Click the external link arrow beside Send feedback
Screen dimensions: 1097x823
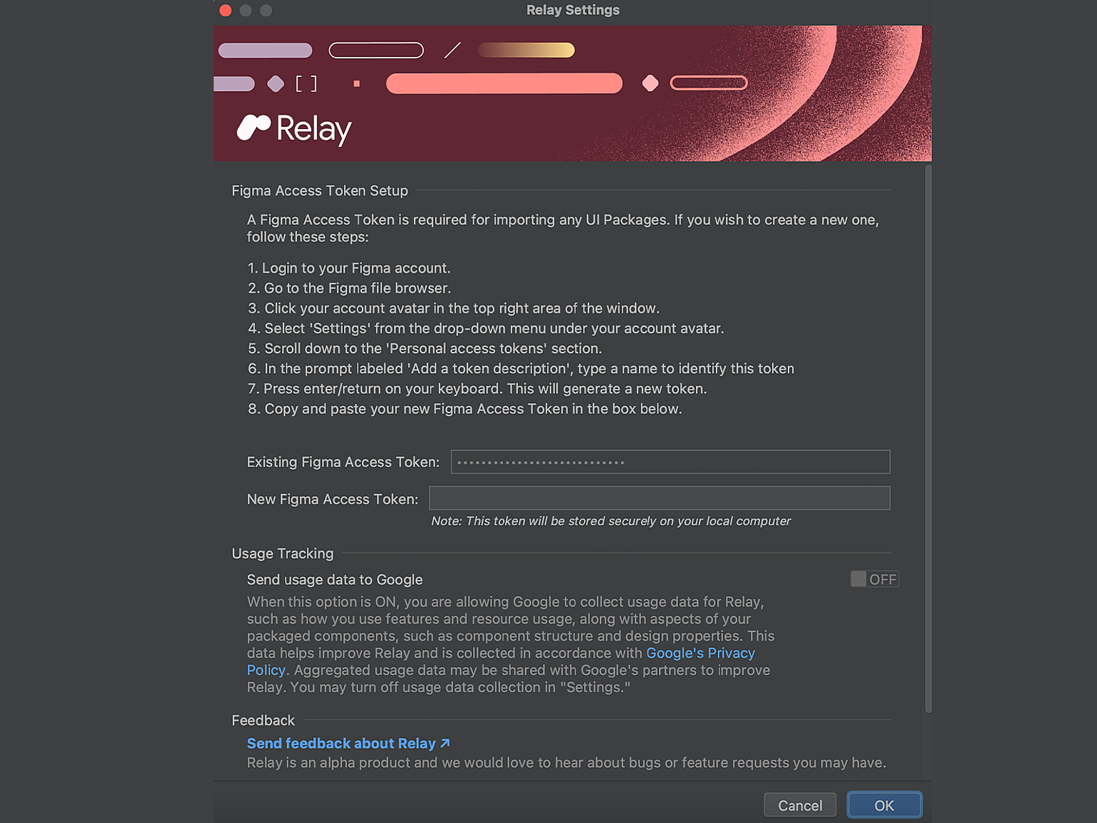pos(445,743)
